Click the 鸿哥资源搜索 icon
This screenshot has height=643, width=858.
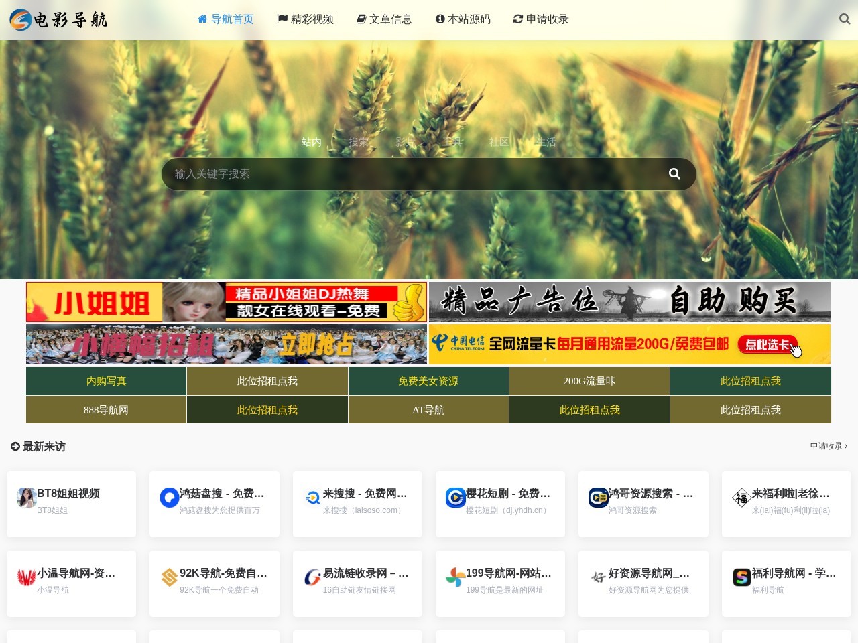[x=599, y=498]
